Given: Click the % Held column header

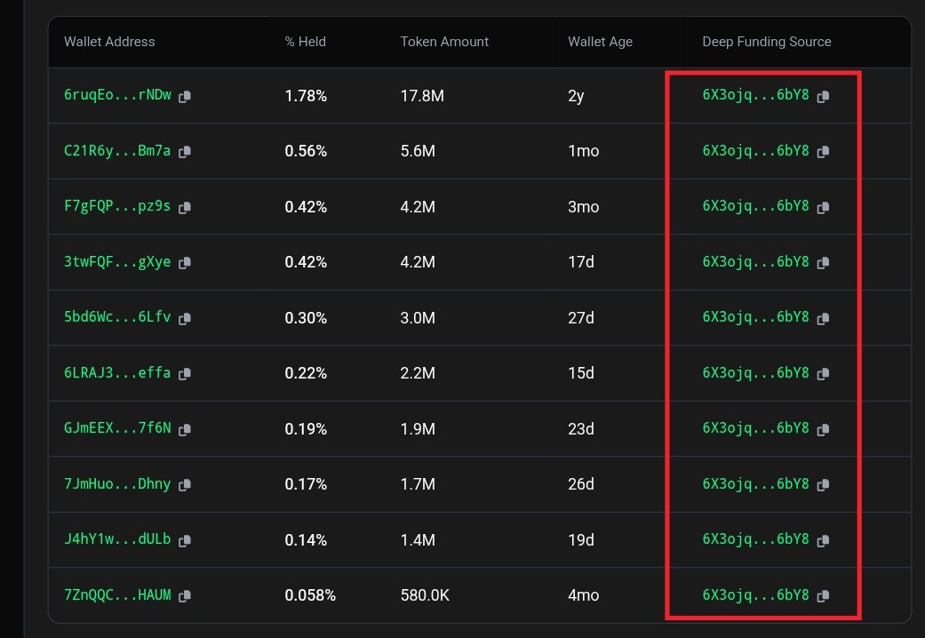Looking at the screenshot, I should click(x=305, y=42).
